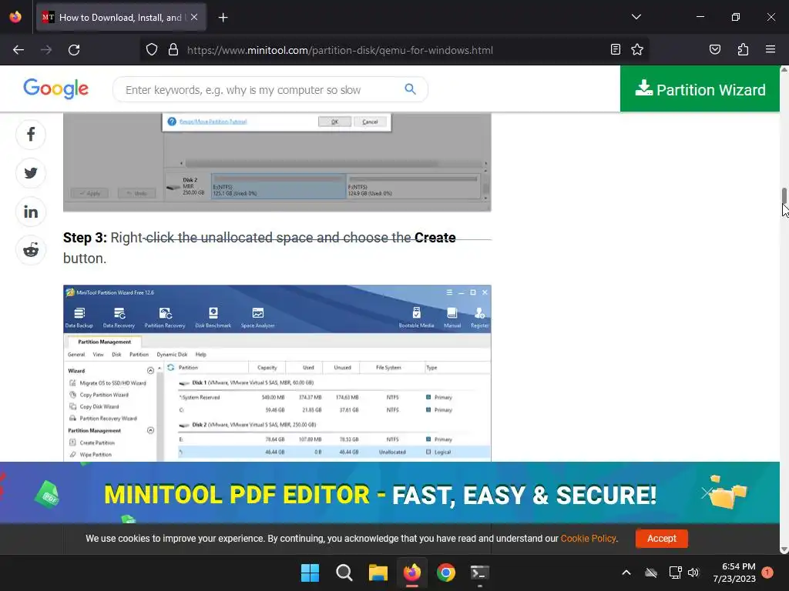Go back to the previous page

coord(18,50)
